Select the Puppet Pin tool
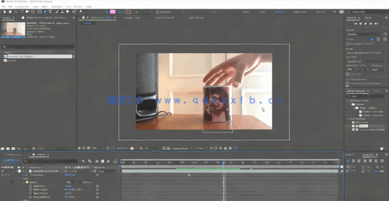Screen dimensions: 389x201 pos(81,12)
